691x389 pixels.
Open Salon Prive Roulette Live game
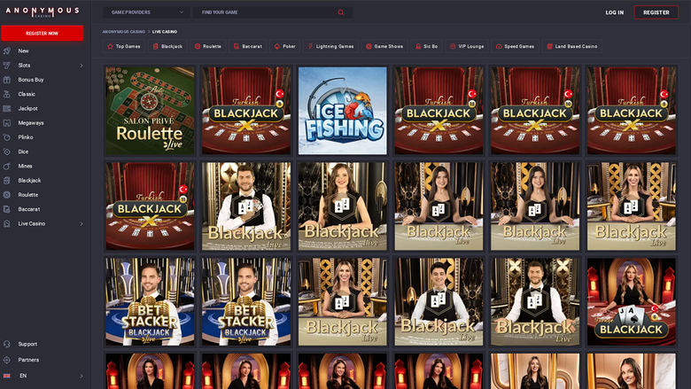coord(150,111)
